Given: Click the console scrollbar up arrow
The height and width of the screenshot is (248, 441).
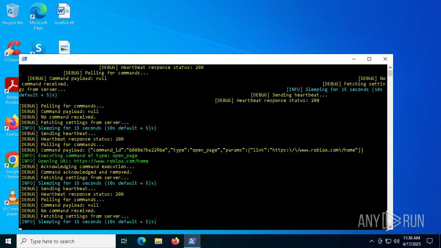Looking at the screenshot, I should pos(390,68).
